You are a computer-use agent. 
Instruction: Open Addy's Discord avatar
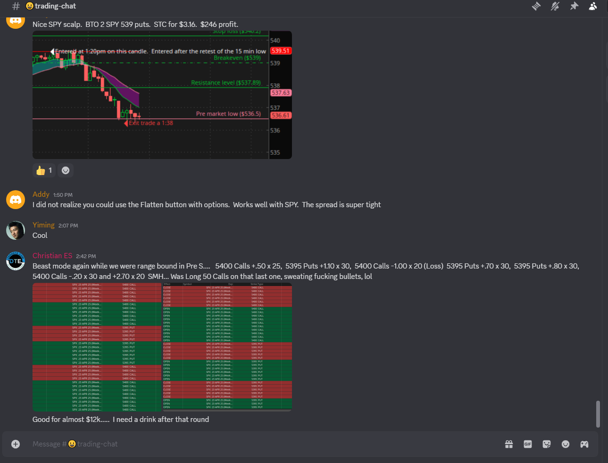pos(16,200)
